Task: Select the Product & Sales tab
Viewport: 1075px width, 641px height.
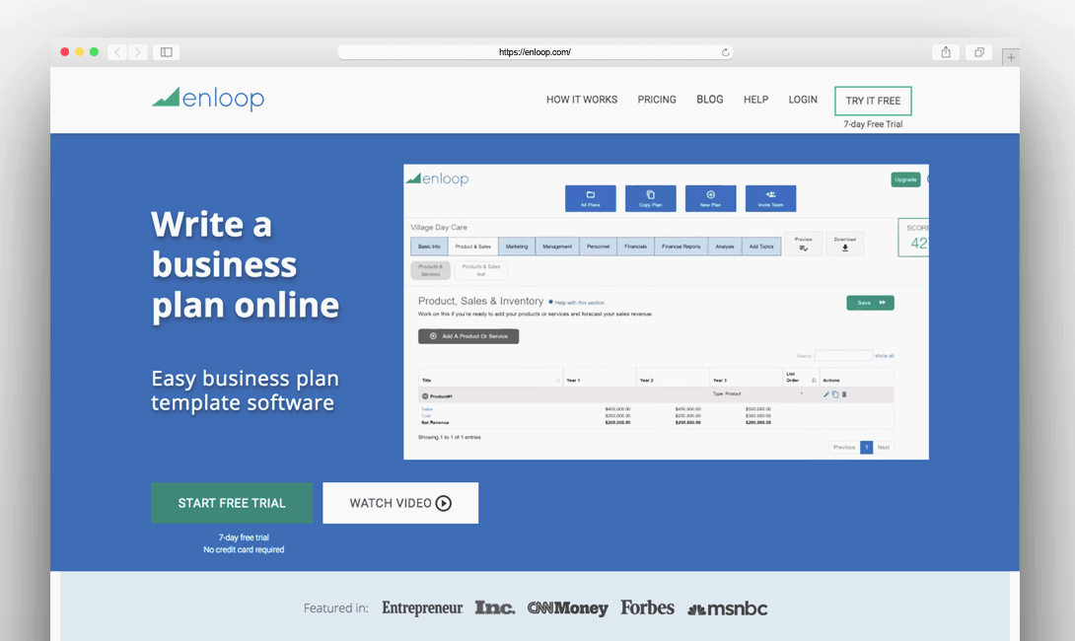Action: 473,247
